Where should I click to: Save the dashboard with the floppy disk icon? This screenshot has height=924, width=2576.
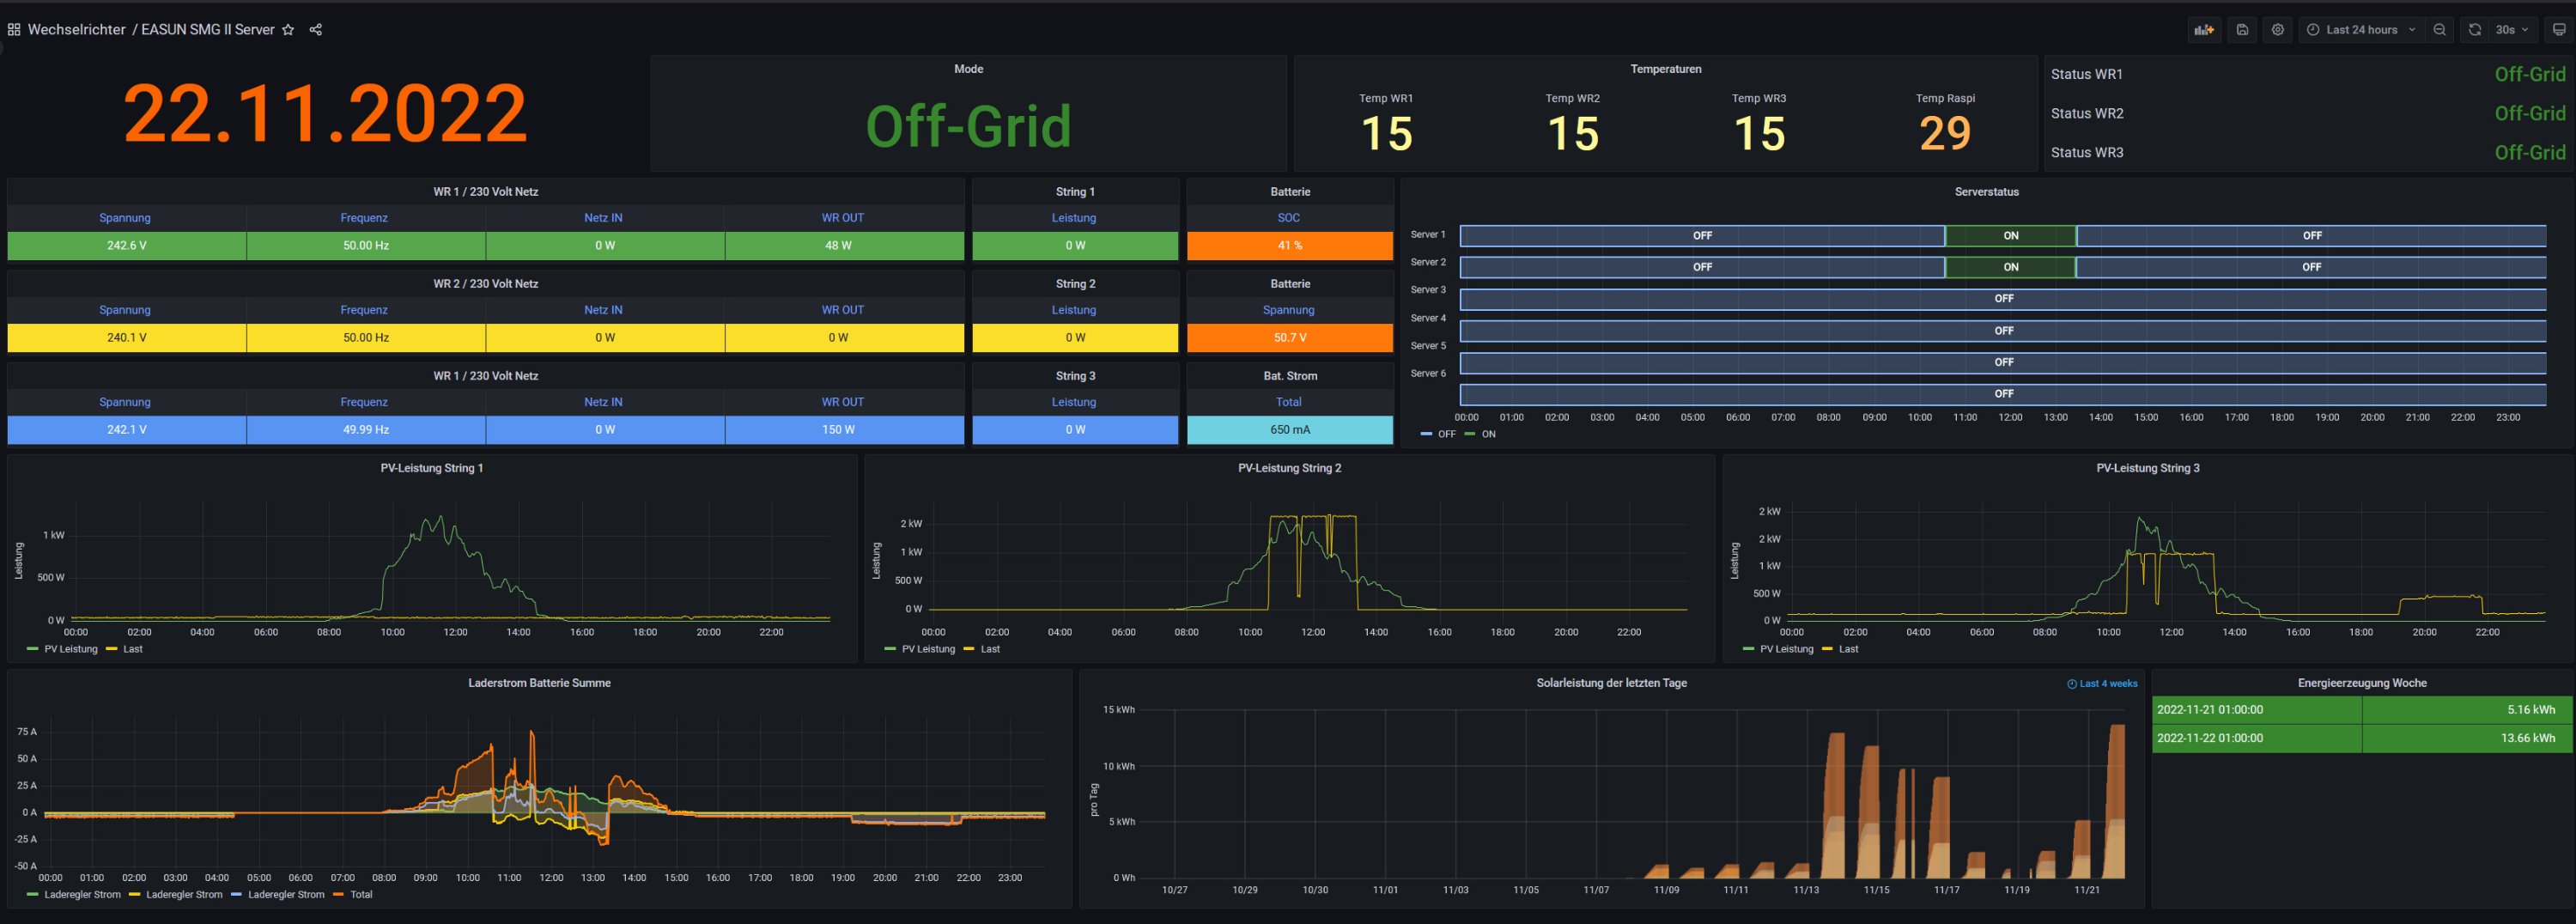point(2242,30)
